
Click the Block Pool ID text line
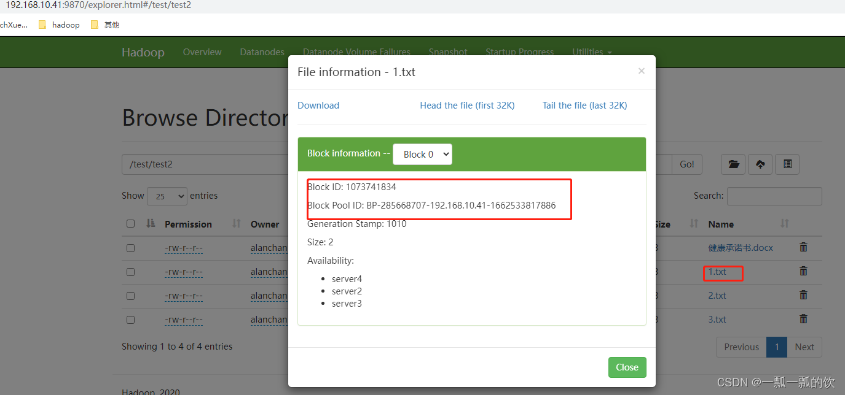(431, 205)
